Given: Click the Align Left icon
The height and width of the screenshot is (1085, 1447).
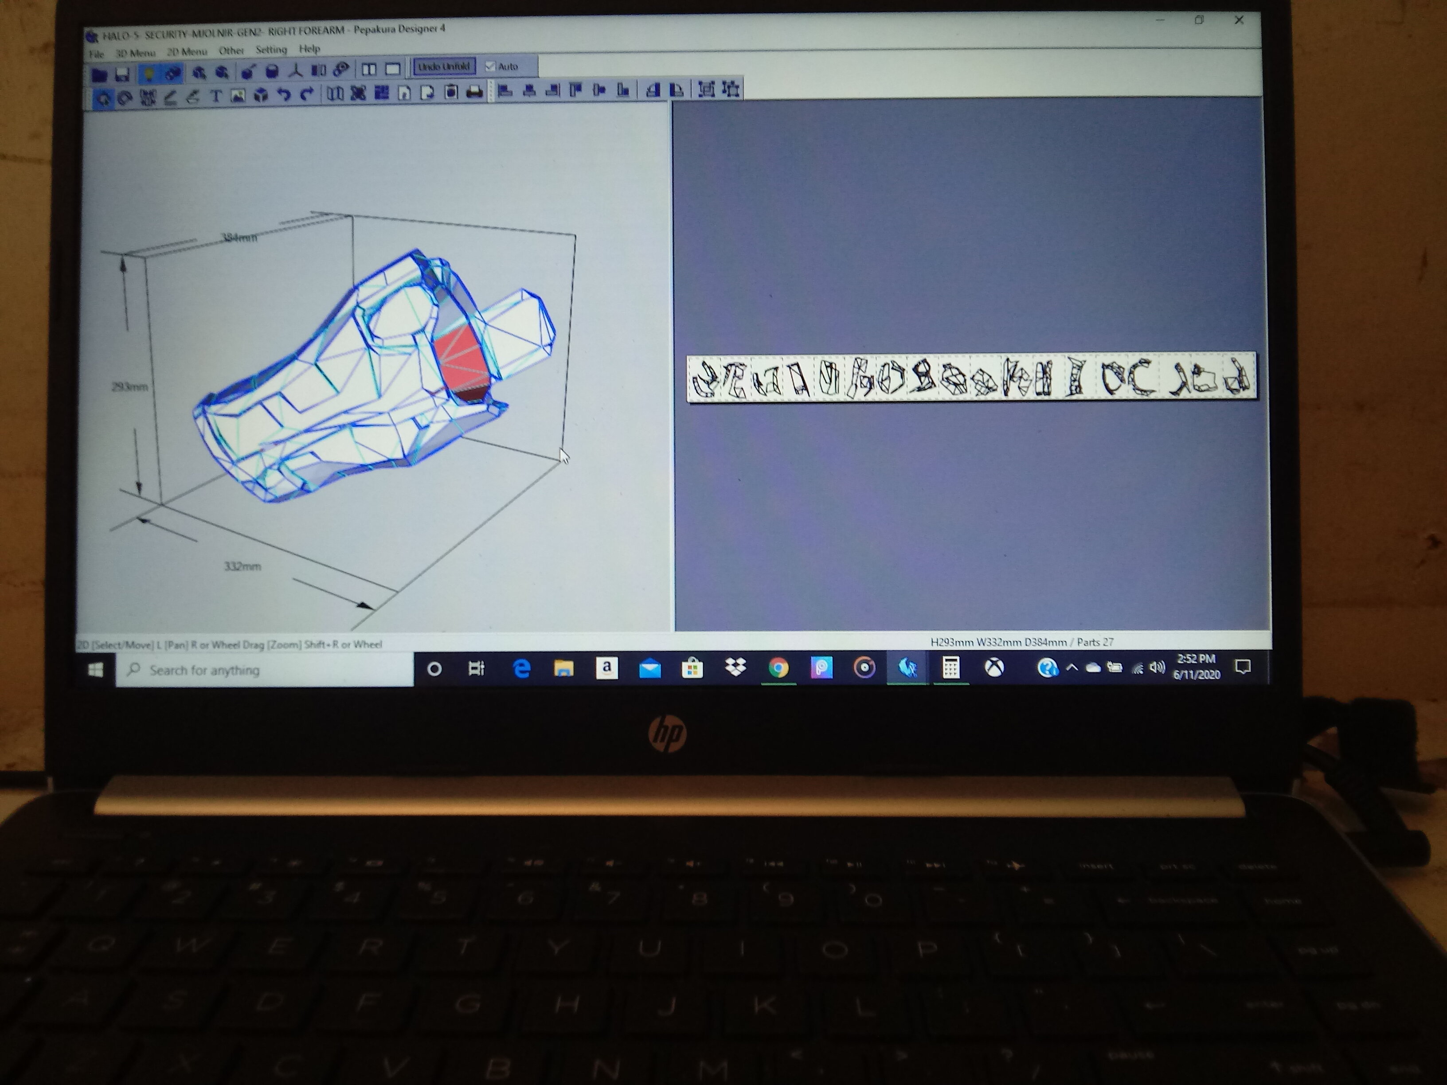Looking at the screenshot, I should (504, 91).
